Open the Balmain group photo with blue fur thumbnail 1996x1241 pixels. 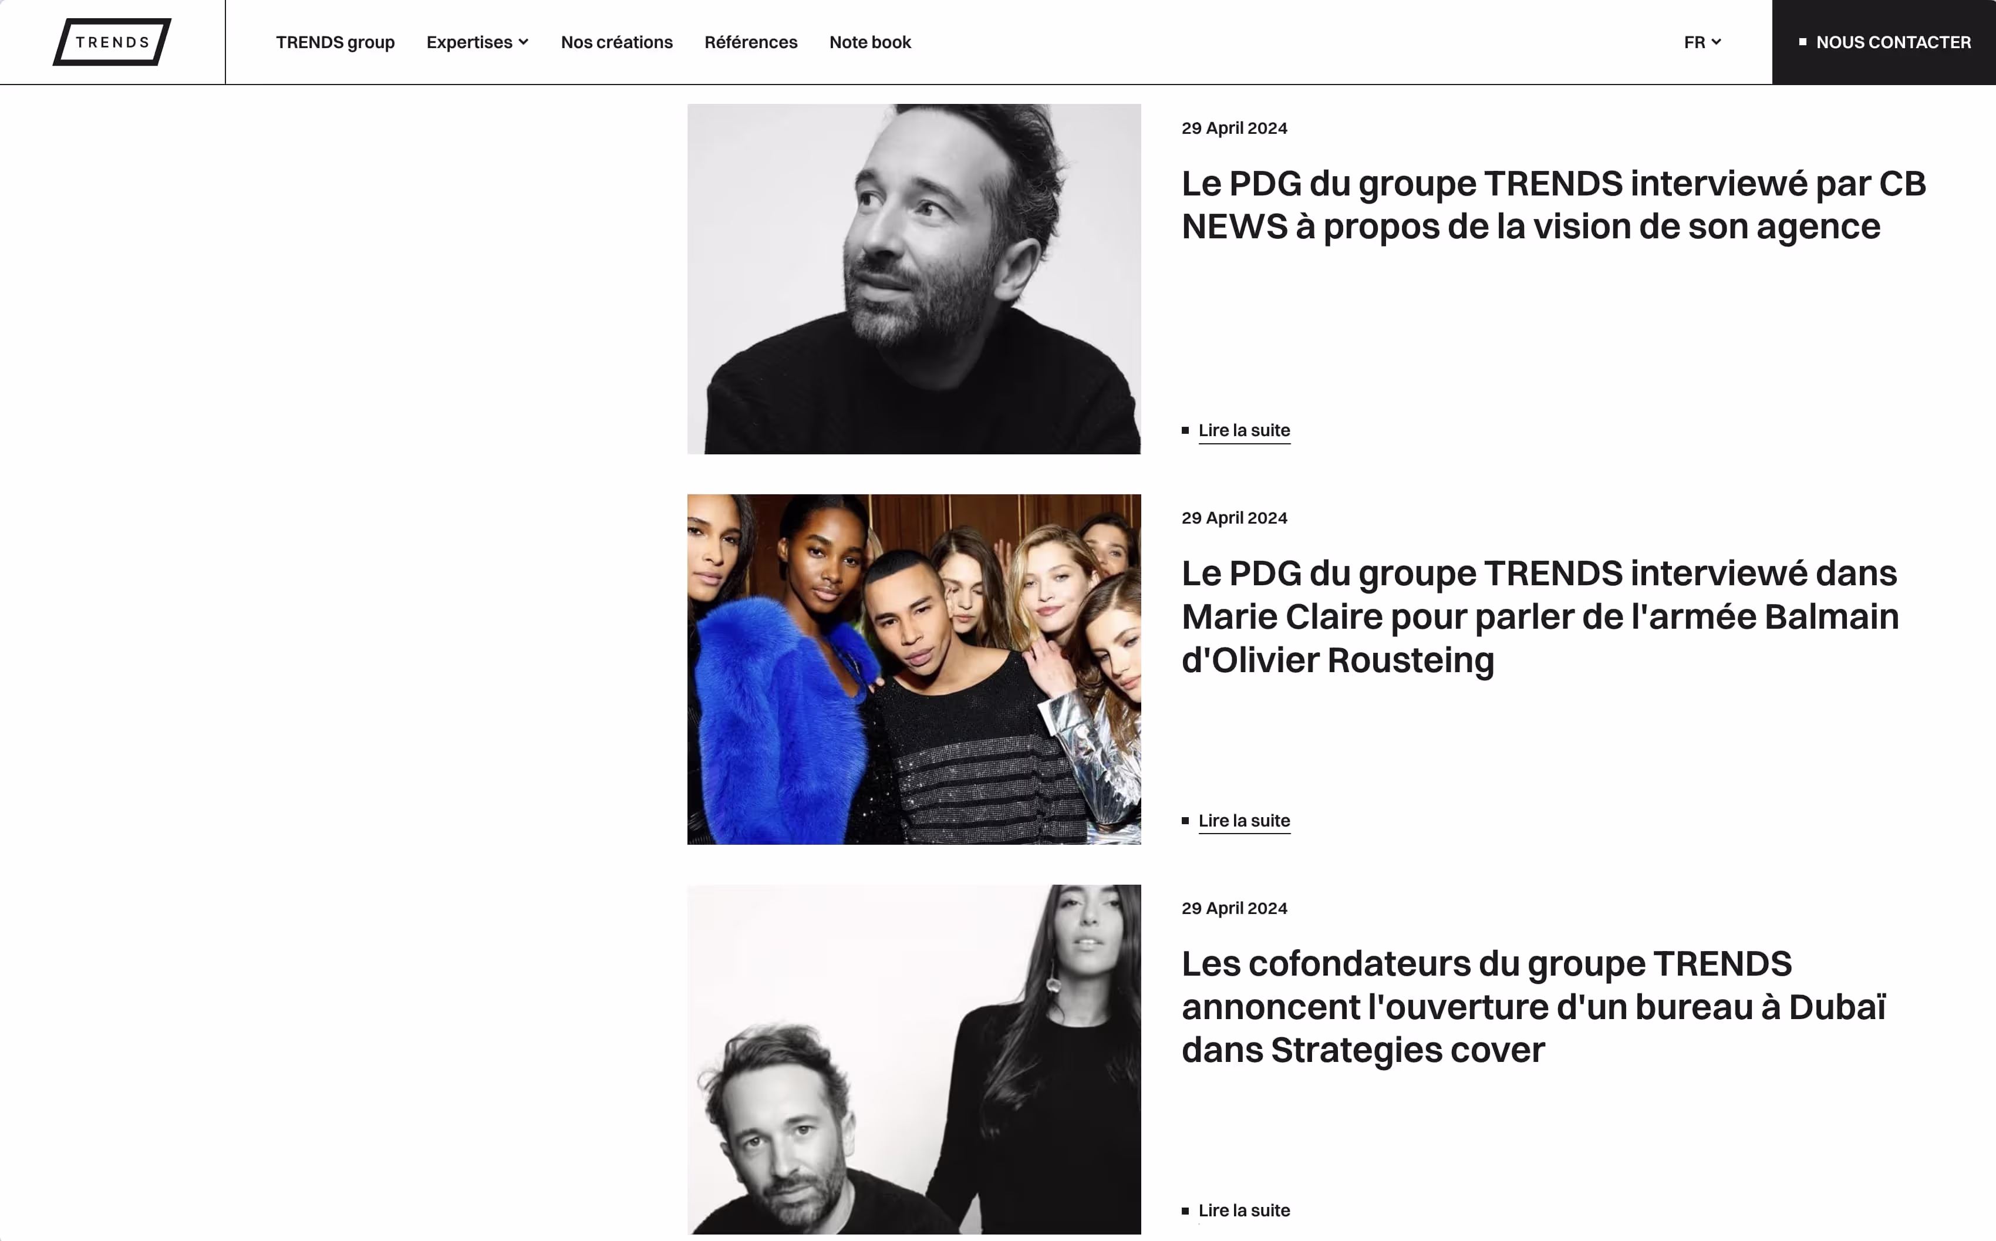coord(913,669)
